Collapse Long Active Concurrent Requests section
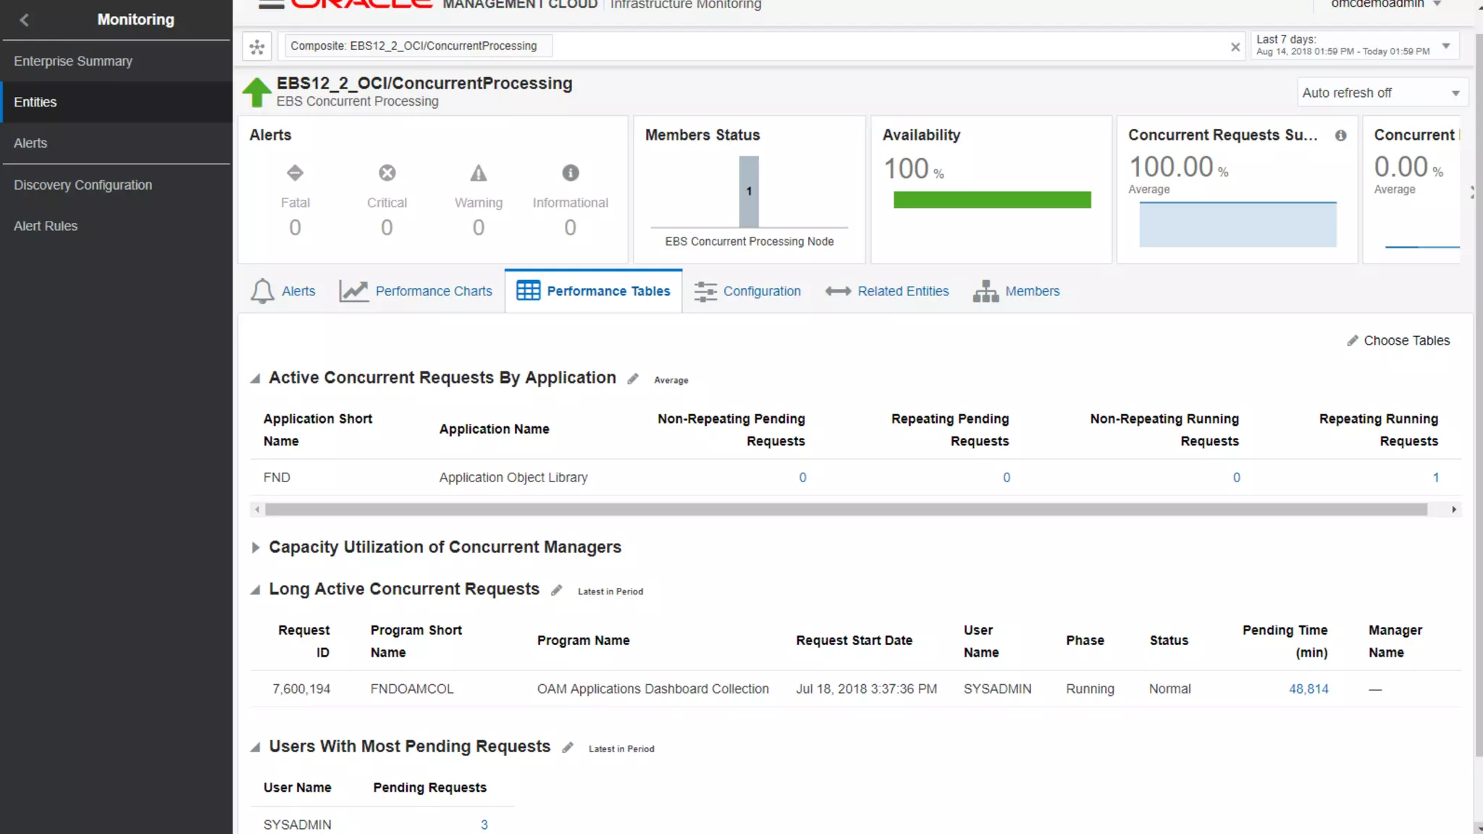Screen dimensions: 1483x834 (255, 590)
